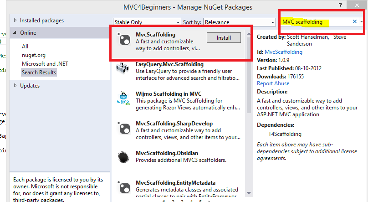Click the MVC scaffolding search field

tap(314, 22)
